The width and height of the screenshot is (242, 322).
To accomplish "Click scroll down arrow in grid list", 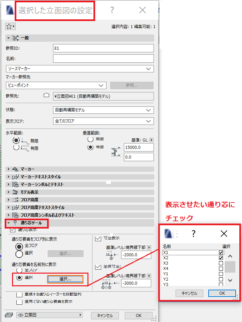I will (230, 280).
